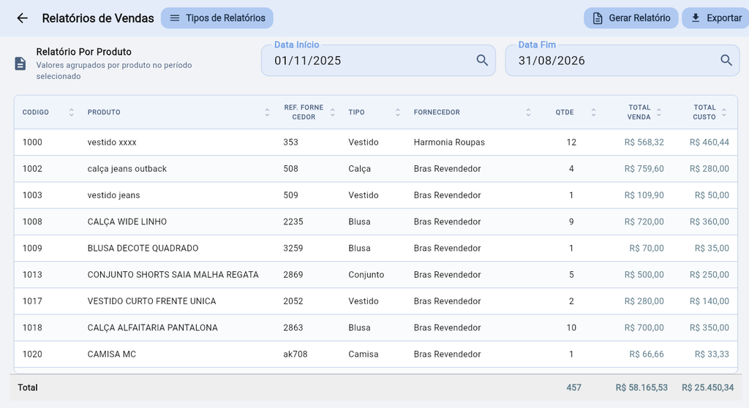Viewport: 749px width, 408px height.
Task: Click search icon in Data Início field
Action: (482, 60)
